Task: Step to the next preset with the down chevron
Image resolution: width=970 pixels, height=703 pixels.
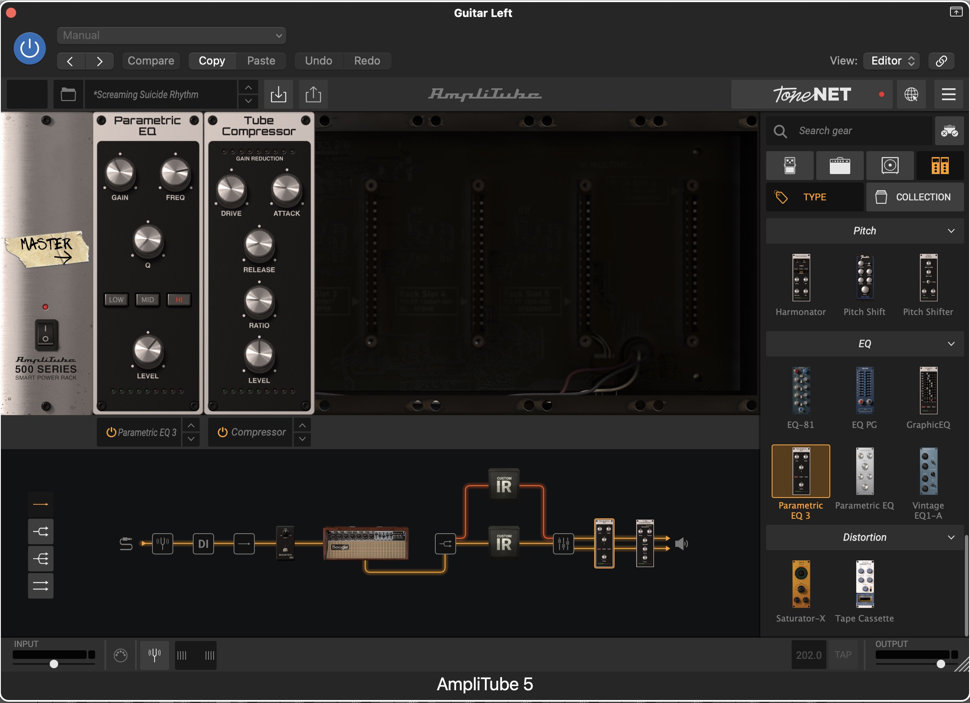Action: 248,101
